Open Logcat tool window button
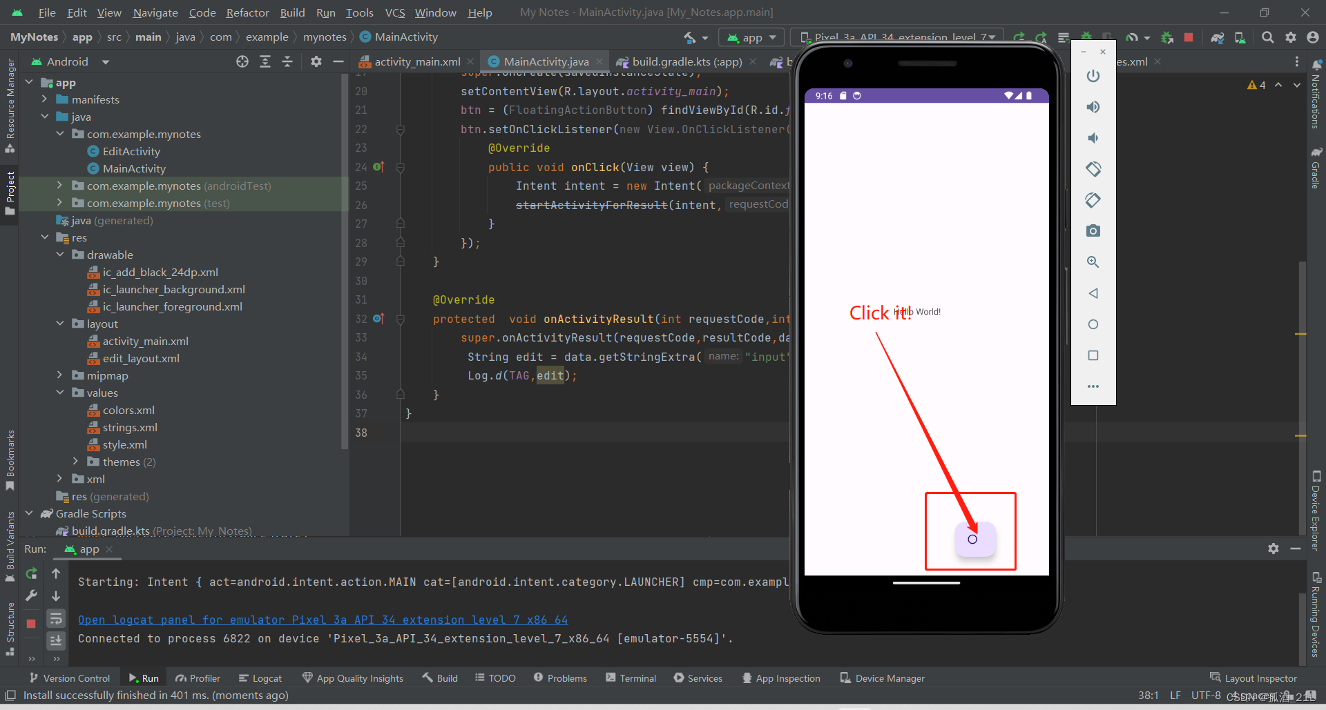Screen dimensions: 1326x710 pos(260,678)
